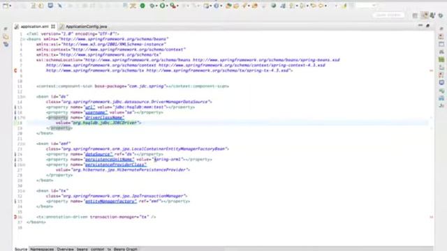Close the application.xml tab
Image resolution: width=447 pixels, height=251 pixels.
coord(53,26)
